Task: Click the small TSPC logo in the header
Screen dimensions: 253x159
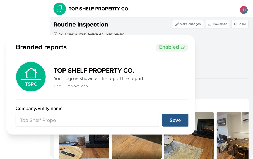Action: pos(59,9)
